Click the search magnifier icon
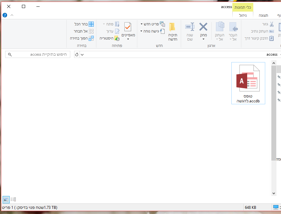The width and height of the screenshot is (281, 214). 10,55
